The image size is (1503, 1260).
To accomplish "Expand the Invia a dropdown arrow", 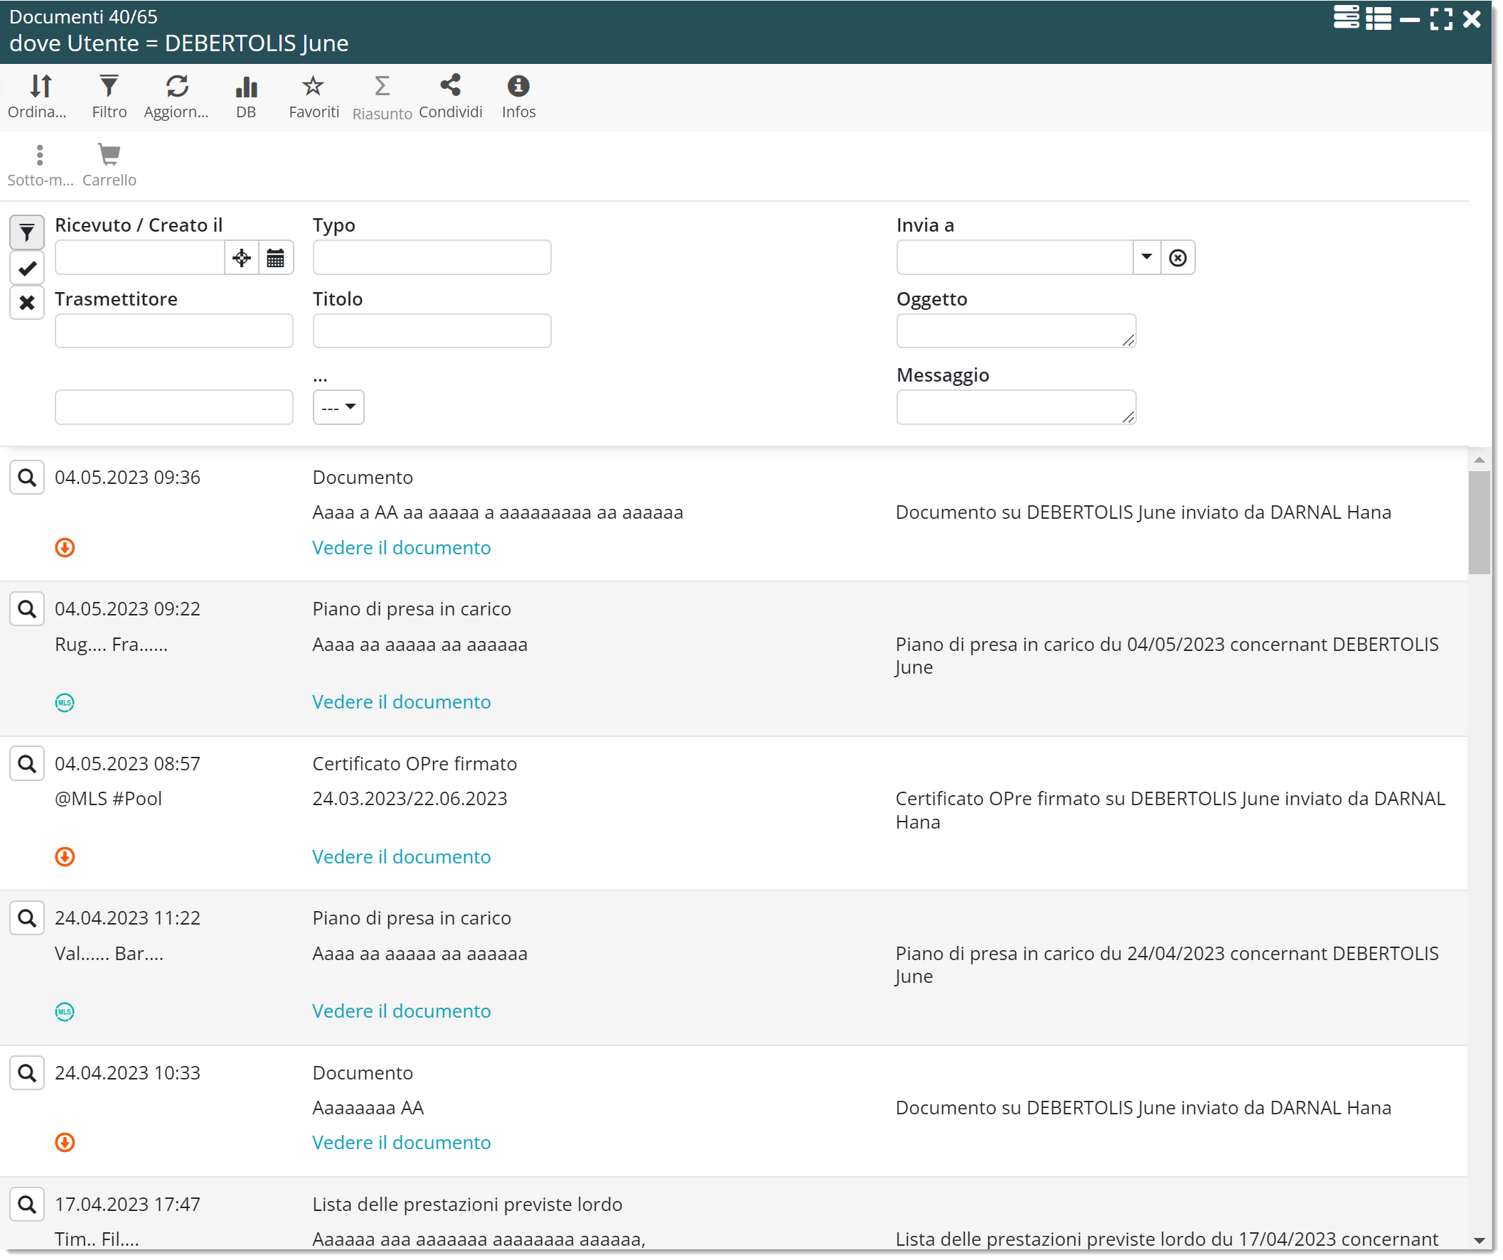I will click(x=1147, y=257).
